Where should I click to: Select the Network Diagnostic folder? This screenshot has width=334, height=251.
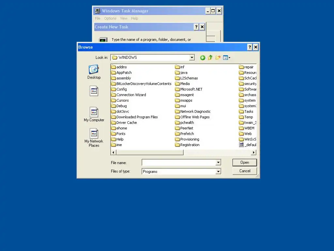pos(193,111)
